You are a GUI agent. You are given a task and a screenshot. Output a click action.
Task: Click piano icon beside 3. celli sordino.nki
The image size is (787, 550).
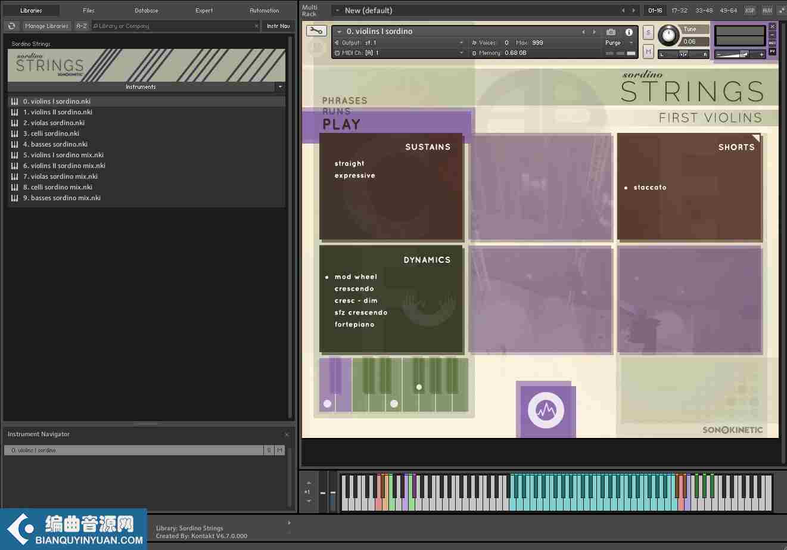pyautogui.click(x=15, y=133)
